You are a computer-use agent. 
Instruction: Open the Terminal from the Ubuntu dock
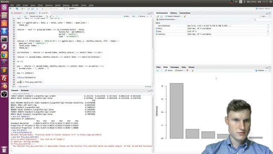click(x=4, y=39)
